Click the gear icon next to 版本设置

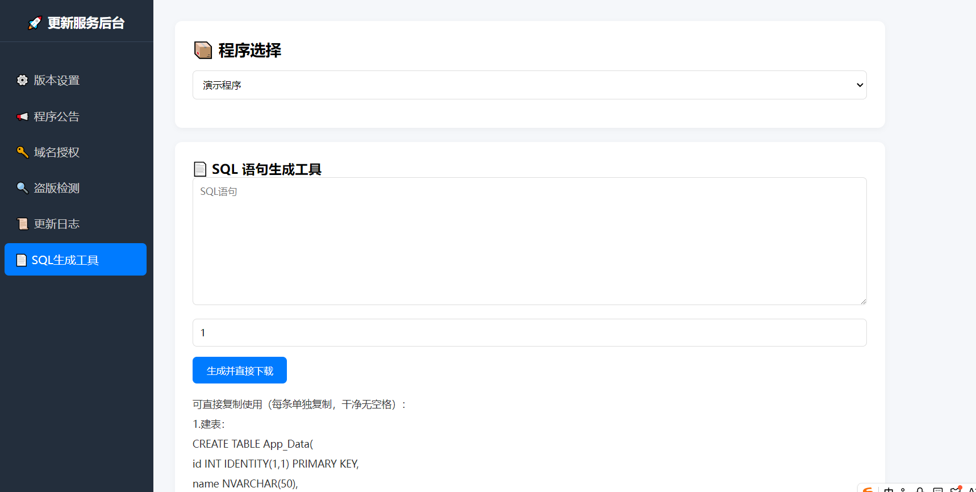[22, 80]
